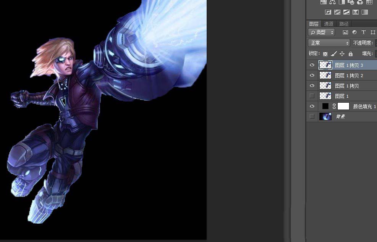The width and height of the screenshot is (377, 242).
Task: Add a Color Lookup adjustment (grid icon)
Action: point(369,2)
